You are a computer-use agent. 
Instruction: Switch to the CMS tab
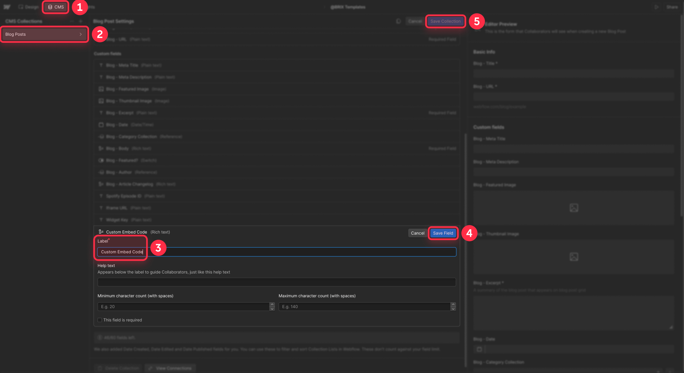[x=55, y=7]
